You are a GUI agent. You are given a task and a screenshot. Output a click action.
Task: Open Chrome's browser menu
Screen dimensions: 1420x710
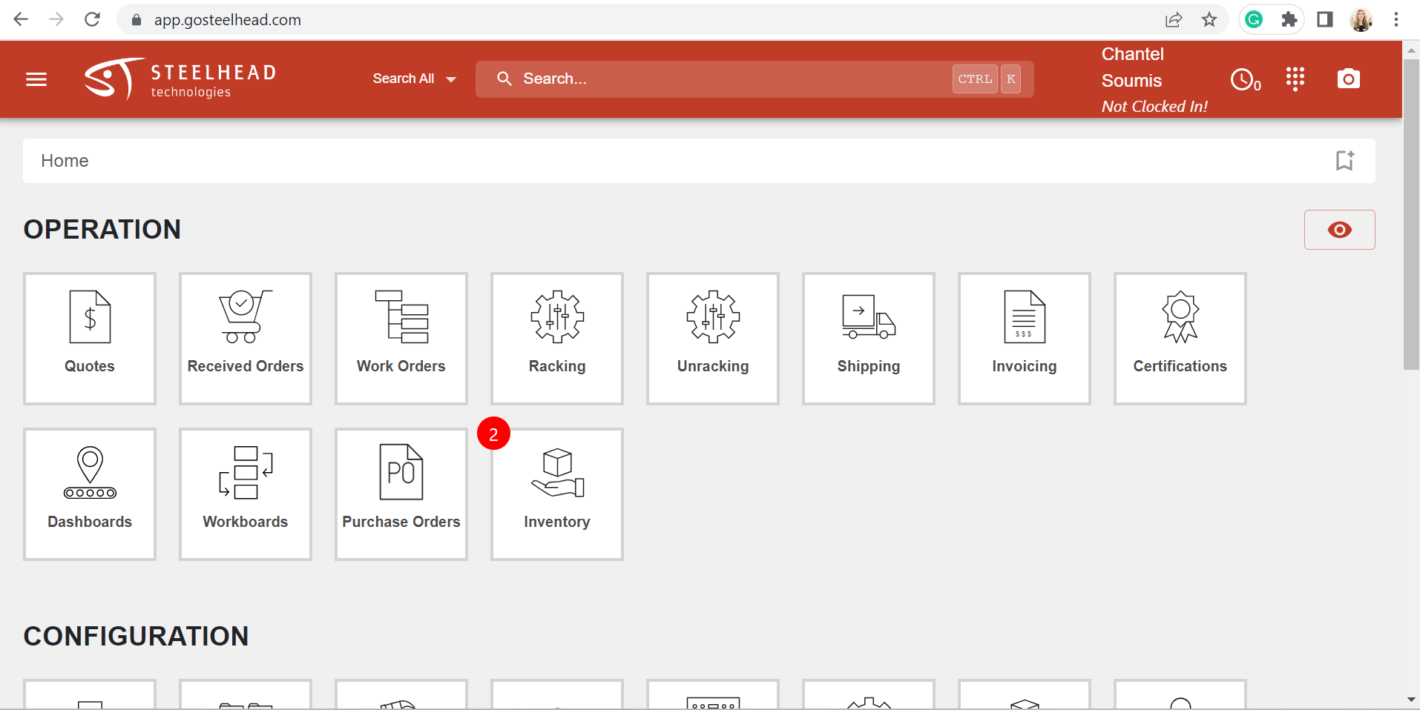point(1397,19)
